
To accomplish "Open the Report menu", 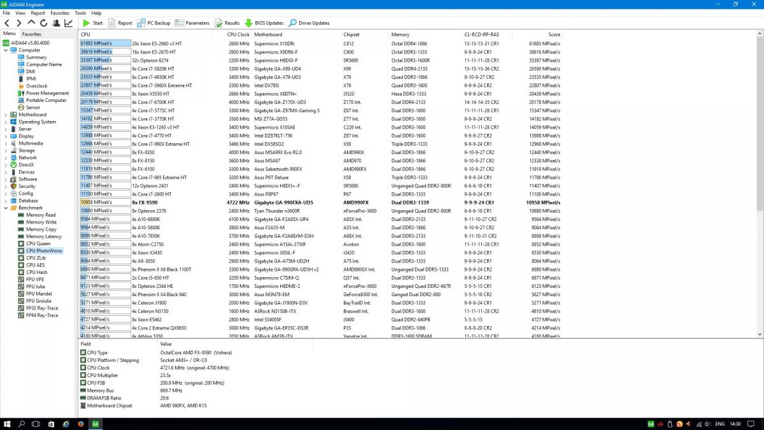I will pyautogui.click(x=38, y=13).
